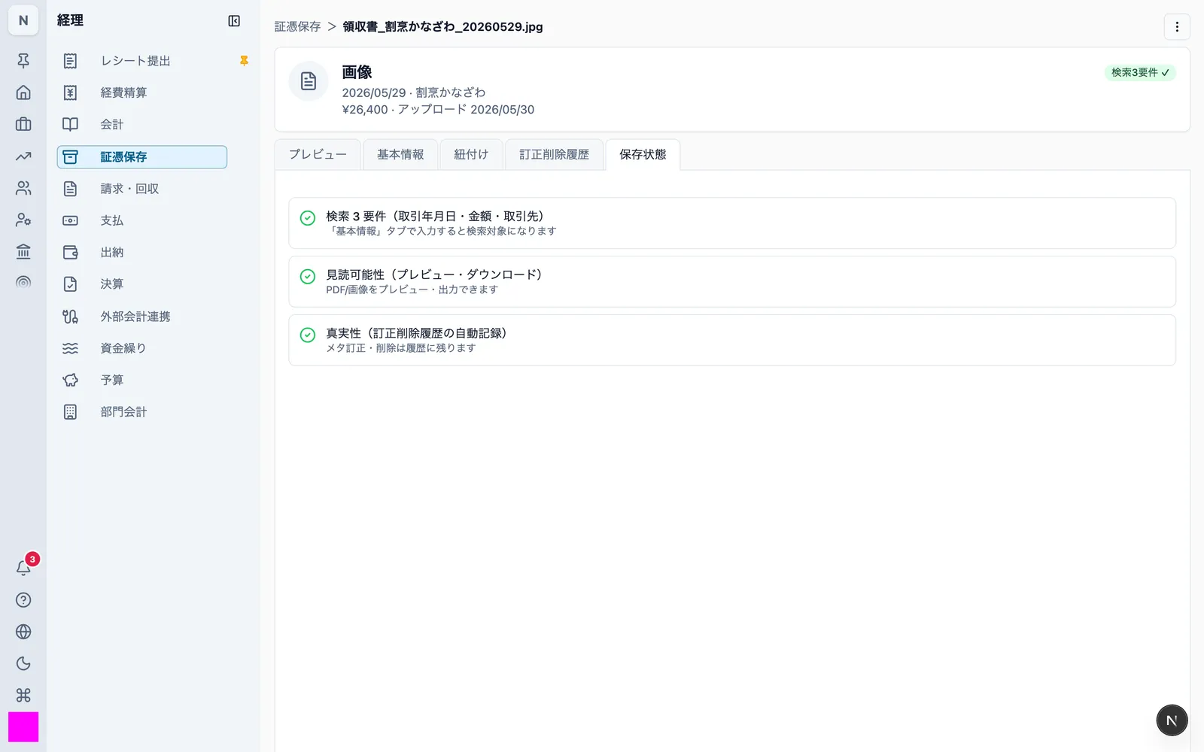The width and height of the screenshot is (1204, 752).
Task: Click the text PDF/画像をプレビュー・出力できます
Action: 412,290
